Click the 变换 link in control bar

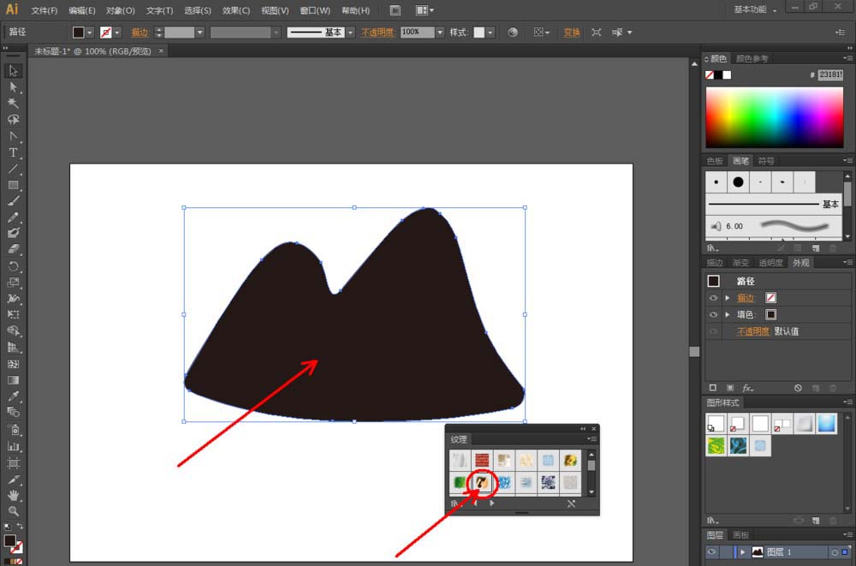(x=571, y=33)
